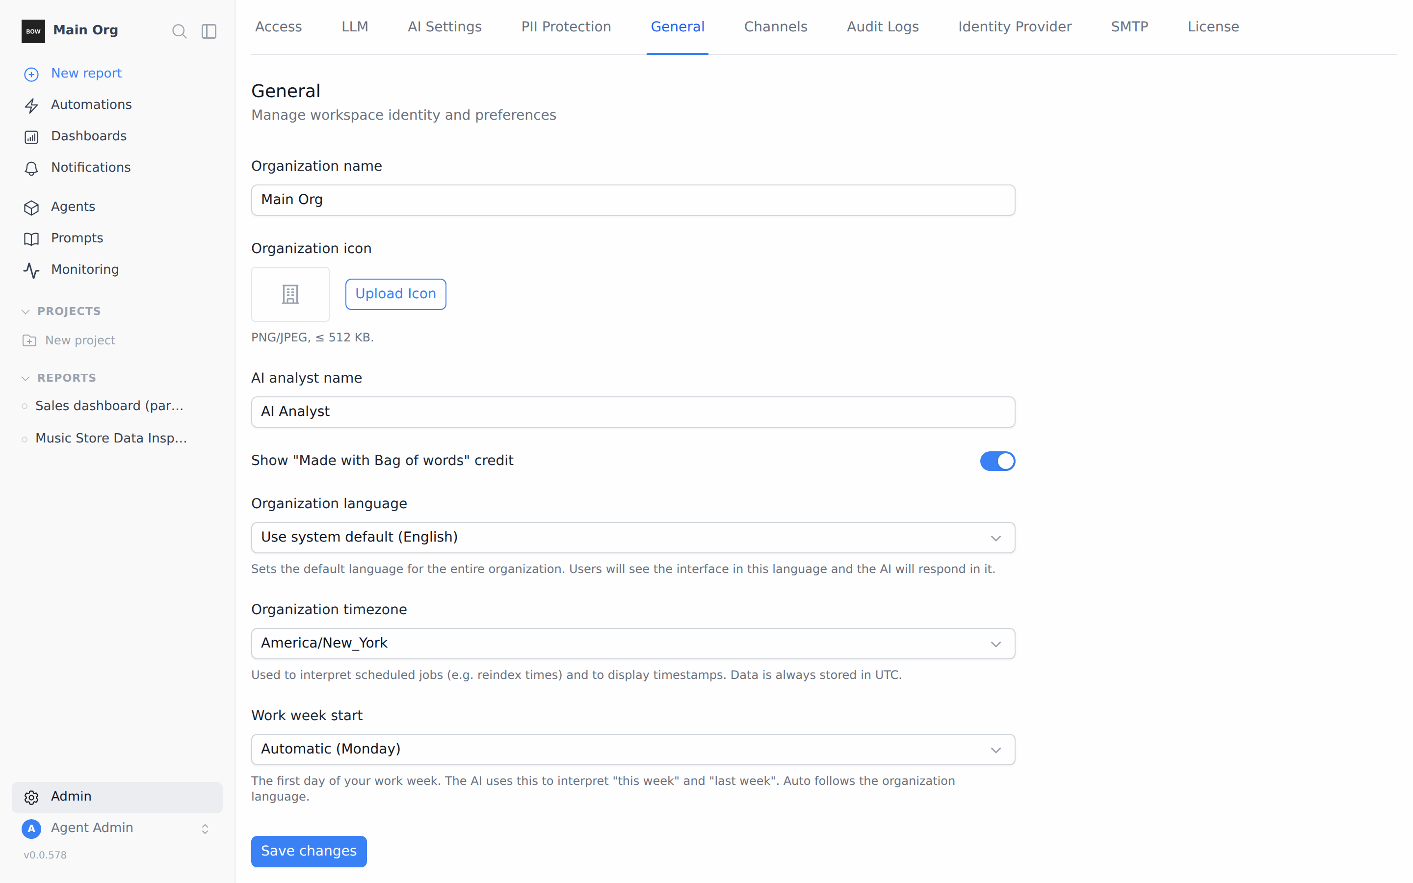Open the Organization language dropdown
The height and width of the screenshot is (883, 1413).
tap(633, 537)
